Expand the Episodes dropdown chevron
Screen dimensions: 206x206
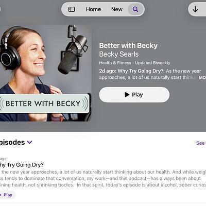29,142
